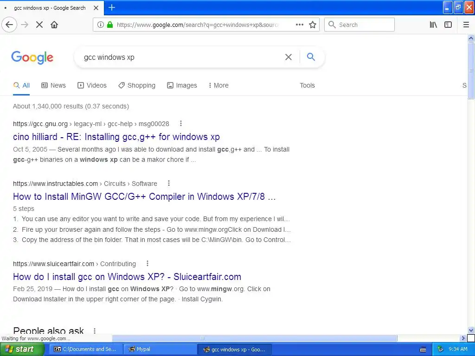Switch to the Images results tab

(x=182, y=85)
